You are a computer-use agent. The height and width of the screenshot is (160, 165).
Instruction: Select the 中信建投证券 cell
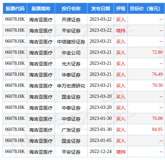(71, 42)
